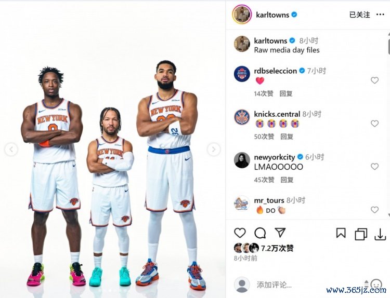
Task: Open the knicks.central profile link
Action: tap(277, 114)
